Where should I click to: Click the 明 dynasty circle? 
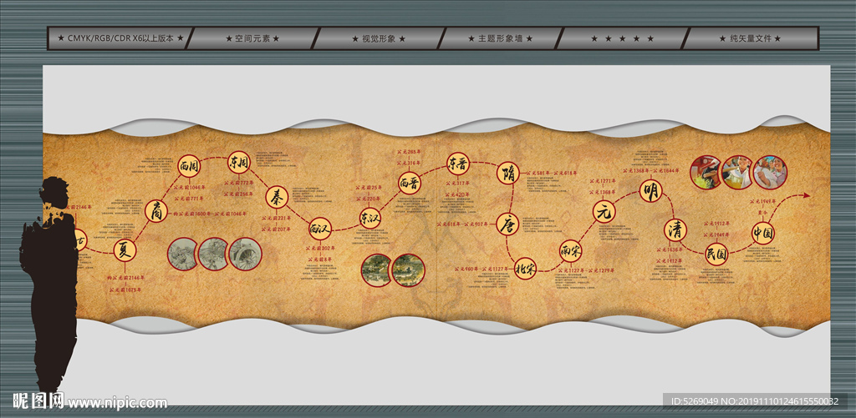point(650,191)
